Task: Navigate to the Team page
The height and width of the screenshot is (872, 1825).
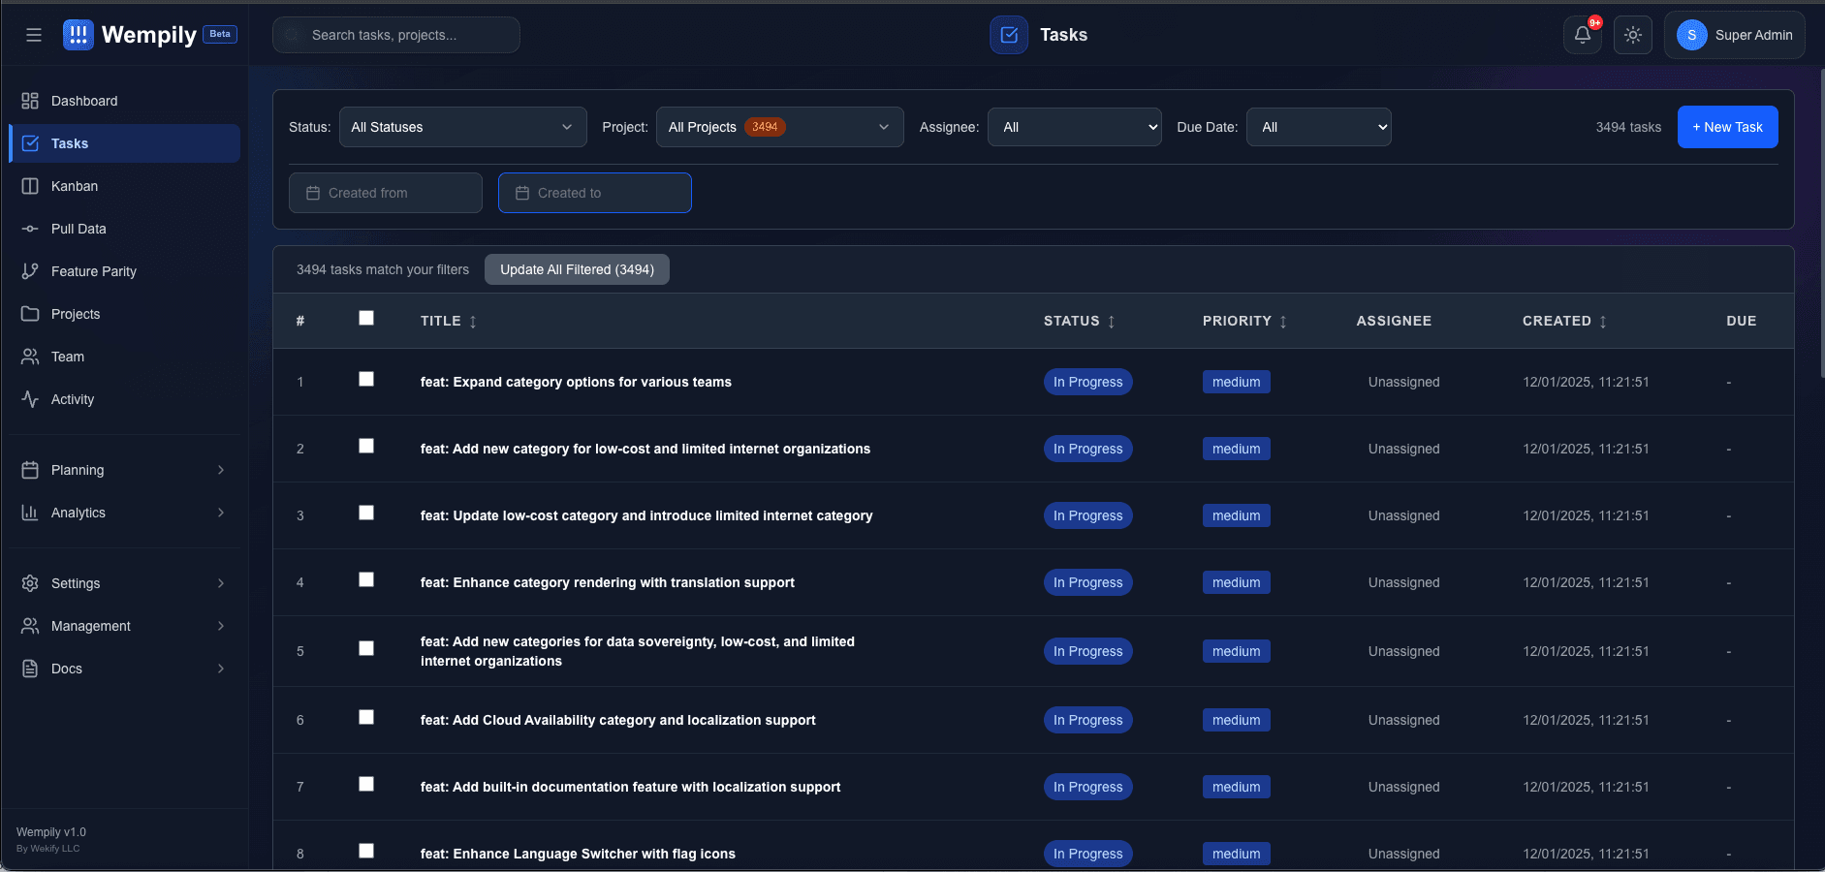Action: [x=68, y=357]
